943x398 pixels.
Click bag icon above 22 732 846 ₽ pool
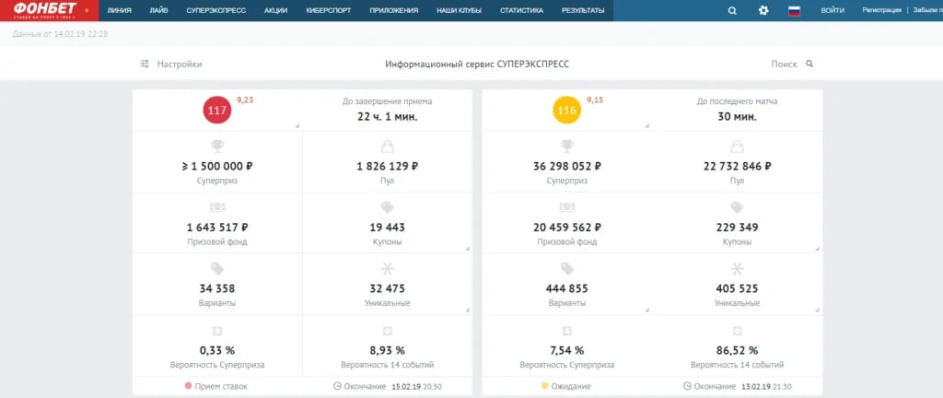coord(737,146)
